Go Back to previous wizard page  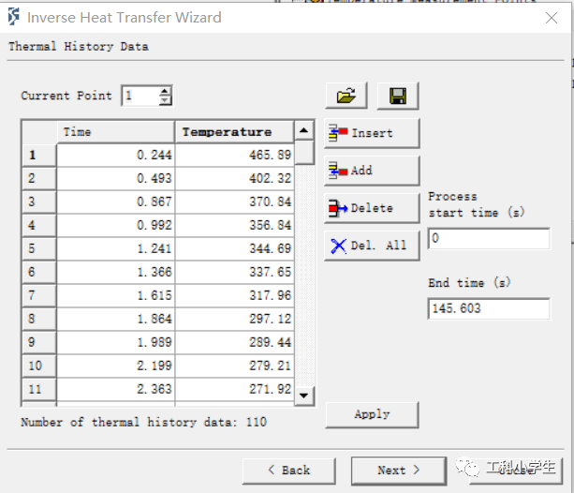288,471
